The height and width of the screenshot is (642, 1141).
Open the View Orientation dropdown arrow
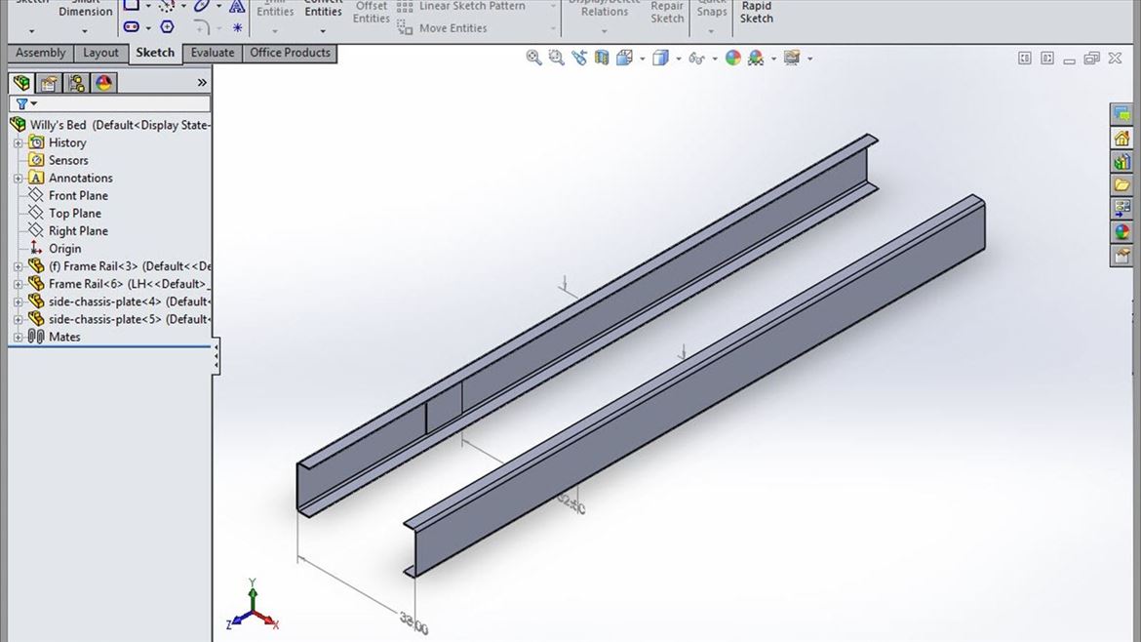pyautogui.click(x=642, y=59)
